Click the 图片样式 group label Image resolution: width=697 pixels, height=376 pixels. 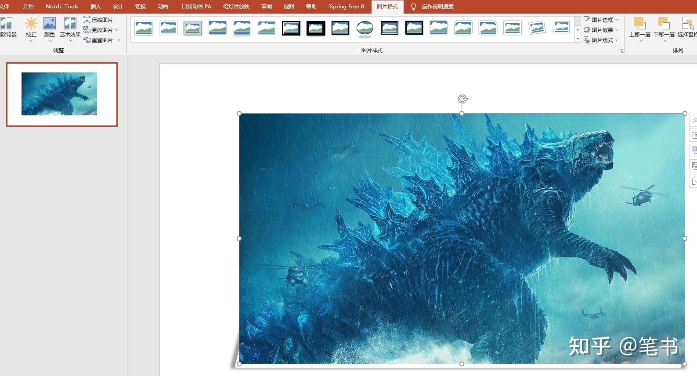pos(372,50)
